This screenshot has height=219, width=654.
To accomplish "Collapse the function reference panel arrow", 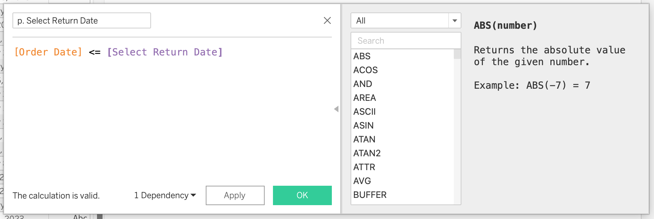I will tap(336, 109).
